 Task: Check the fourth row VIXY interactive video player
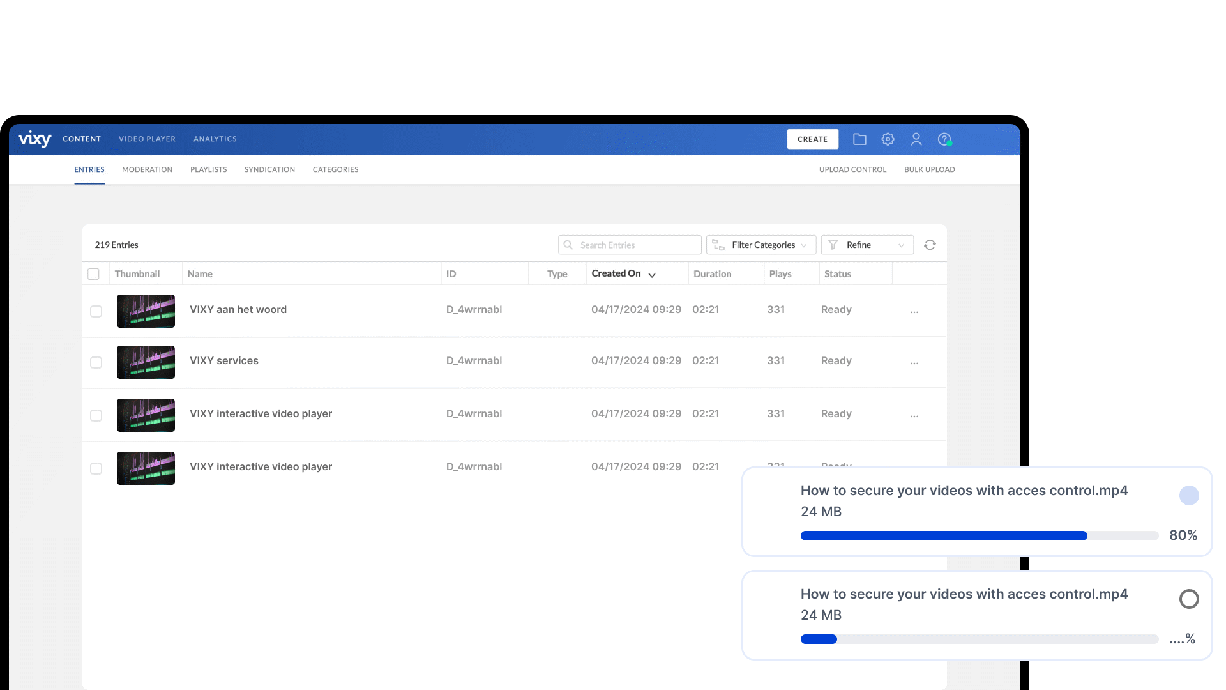(96, 468)
